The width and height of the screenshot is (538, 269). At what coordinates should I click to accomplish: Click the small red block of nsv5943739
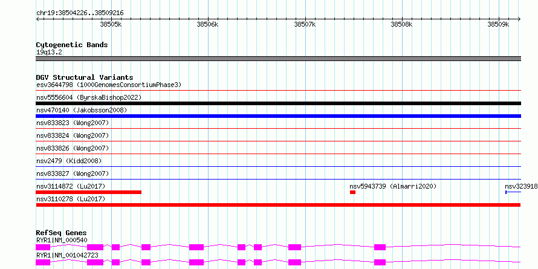pos(352,192)
